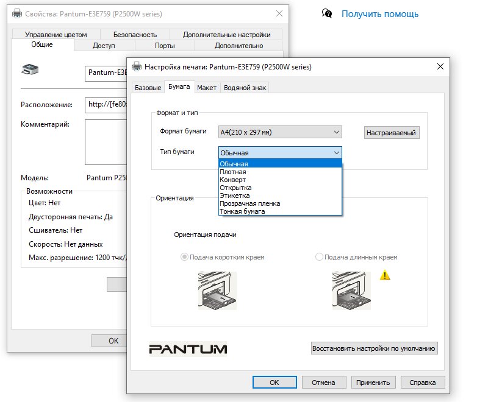This screenshot has height=402, width=477.
Task: Click the Применить button
Action: pyautogui.click(x=373, y=383)
